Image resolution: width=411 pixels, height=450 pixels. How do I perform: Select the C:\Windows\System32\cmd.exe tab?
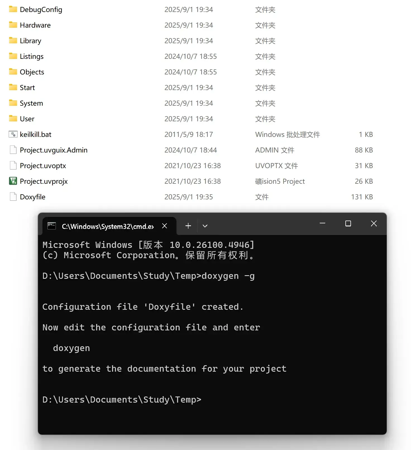109,226
